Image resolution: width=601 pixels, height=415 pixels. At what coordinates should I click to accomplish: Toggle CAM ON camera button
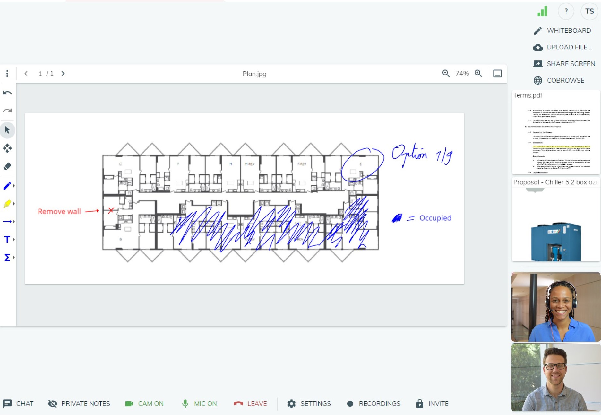click(x=144, y=403)
